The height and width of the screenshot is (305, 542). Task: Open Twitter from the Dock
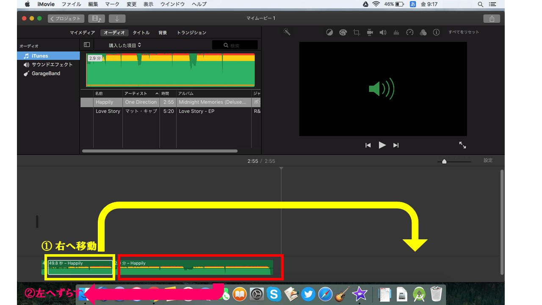[308, 294]
